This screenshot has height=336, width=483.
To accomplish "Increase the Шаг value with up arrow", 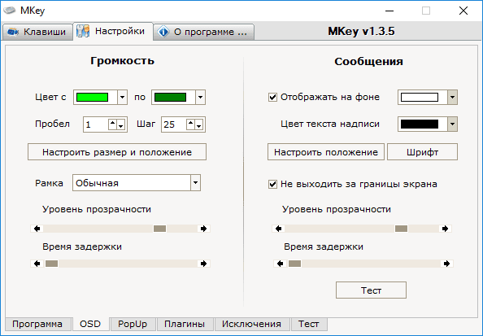I will point(190,124).
